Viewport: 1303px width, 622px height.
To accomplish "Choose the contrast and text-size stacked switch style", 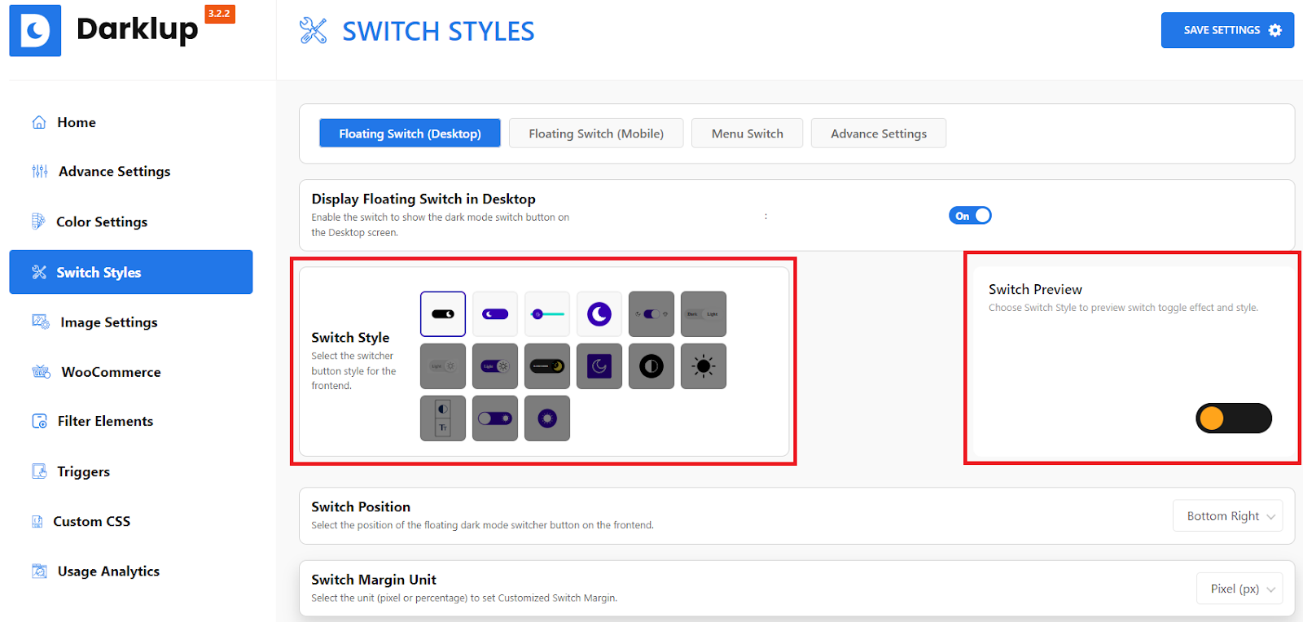I will click(443, 418).
